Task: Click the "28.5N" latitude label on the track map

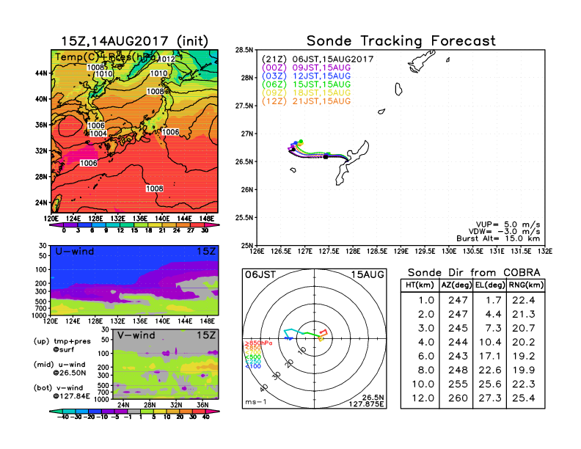Action: pyautogui.click(x=244, y=50)
